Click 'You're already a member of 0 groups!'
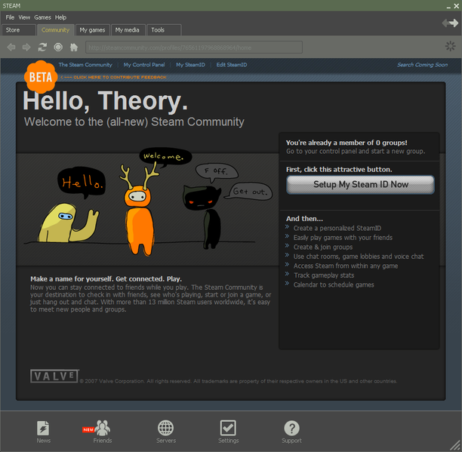 [x=346, y=143]
